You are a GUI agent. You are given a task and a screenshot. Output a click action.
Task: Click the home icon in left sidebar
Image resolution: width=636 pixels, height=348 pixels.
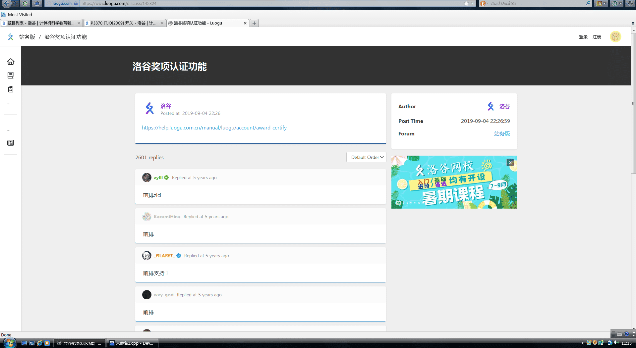11,62
